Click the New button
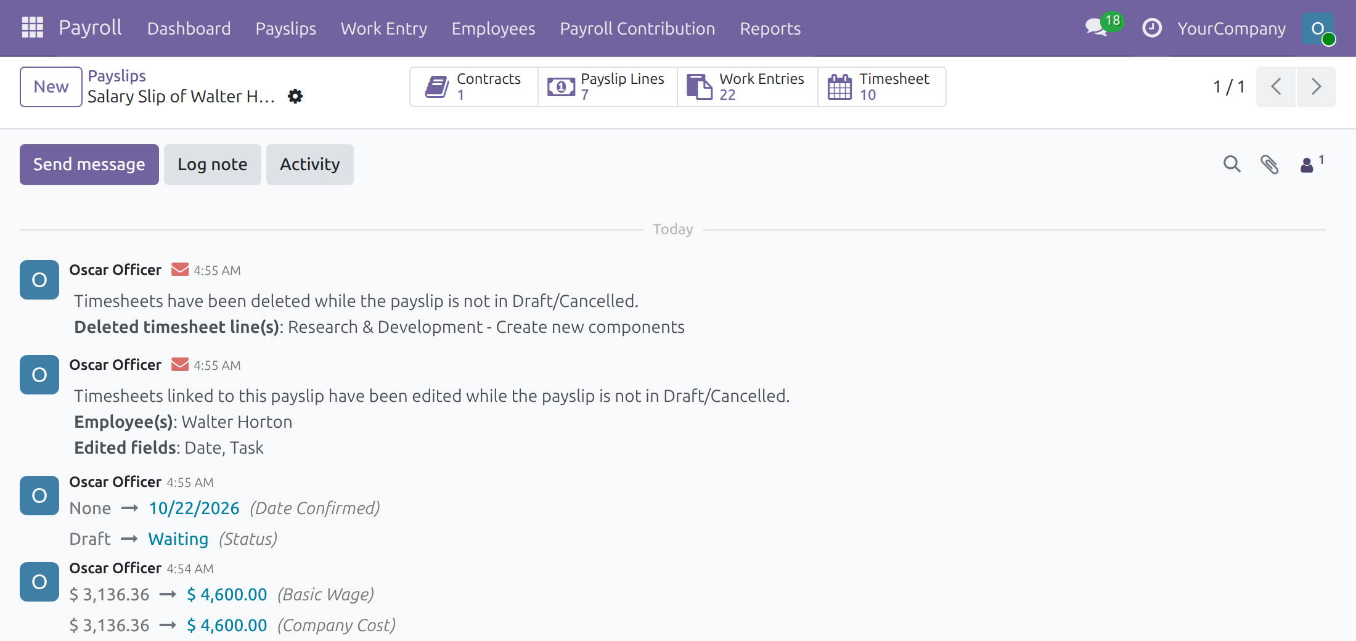This screenshot has width=1356, height=641. click(x=51, y=87)
